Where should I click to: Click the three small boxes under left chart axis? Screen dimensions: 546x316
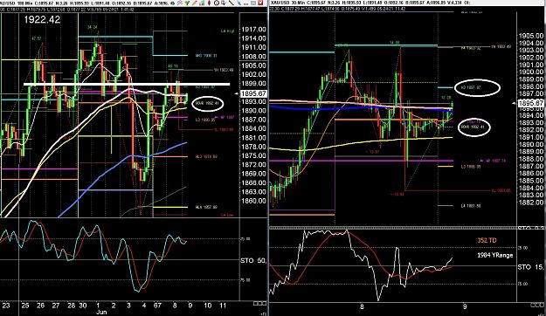259,304
